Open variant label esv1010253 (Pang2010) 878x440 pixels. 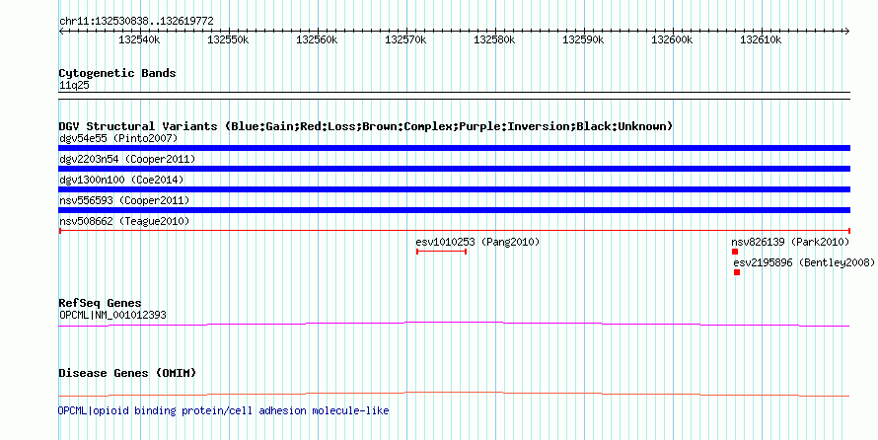(477, 242)
